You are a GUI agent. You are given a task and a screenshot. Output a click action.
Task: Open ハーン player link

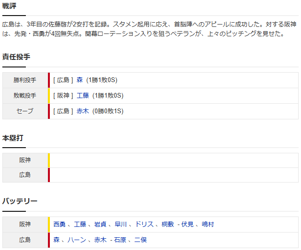point(77,240)
